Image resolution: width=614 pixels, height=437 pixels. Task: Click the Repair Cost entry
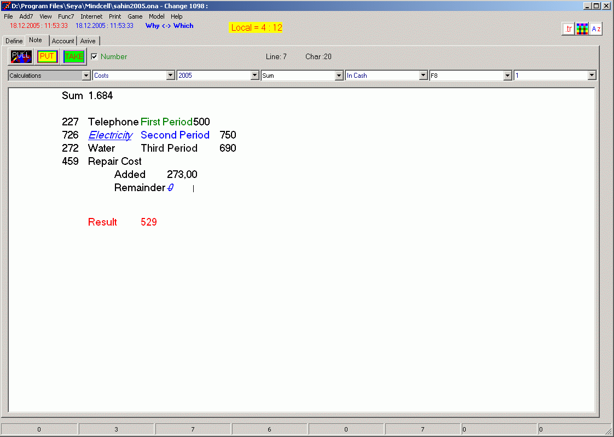(x=115, y=162)
